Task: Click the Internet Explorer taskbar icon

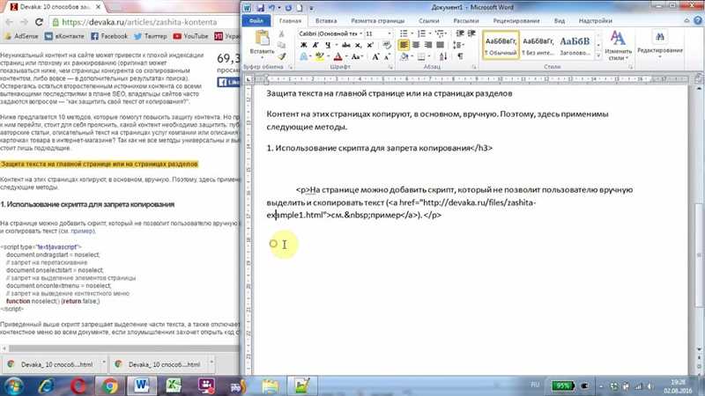Action: pyautogui.click(x=46, y=385)
